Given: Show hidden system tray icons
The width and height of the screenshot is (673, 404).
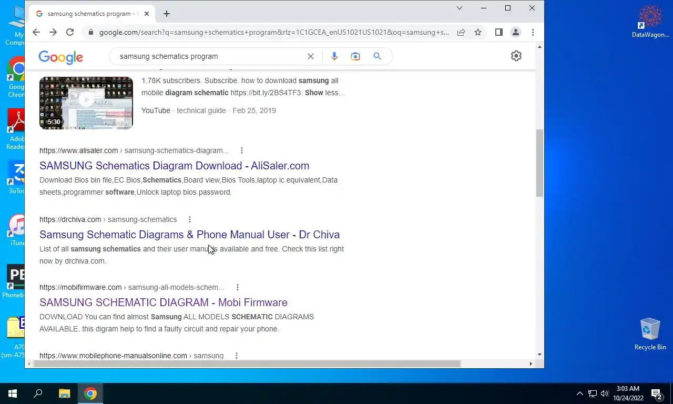Looking at the screenshot, I should tap(580, 393).
